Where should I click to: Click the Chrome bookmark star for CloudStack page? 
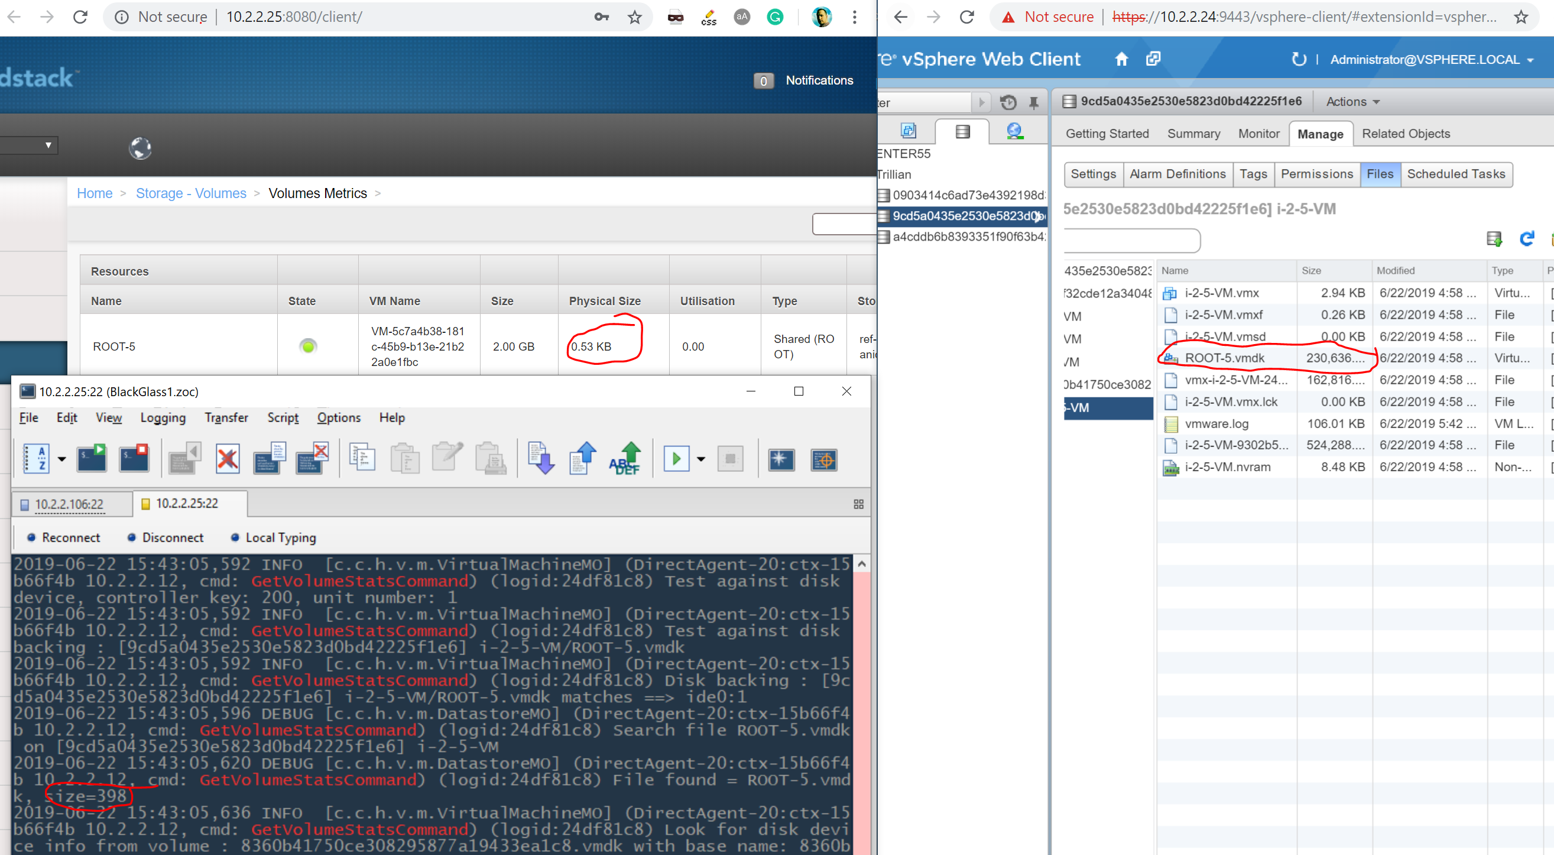pos(635,17)
